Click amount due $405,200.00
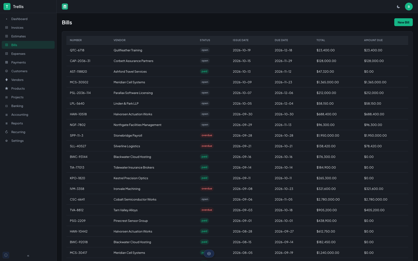418x261 pixels. pos(374,210)
